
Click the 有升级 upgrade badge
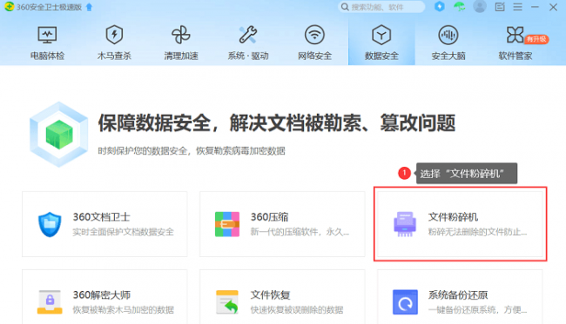536,39
